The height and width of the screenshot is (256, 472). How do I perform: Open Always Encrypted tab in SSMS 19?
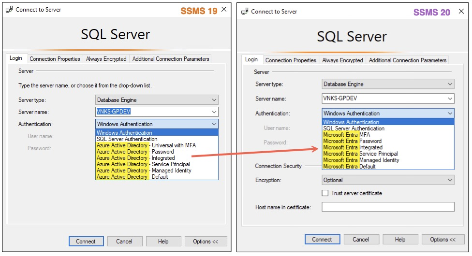pos(106,59)
